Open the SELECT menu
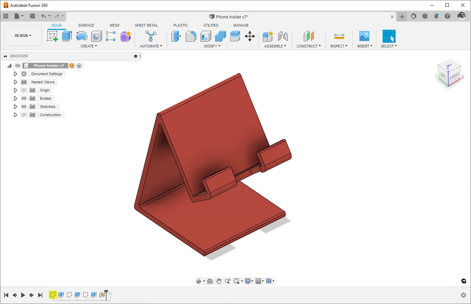The height and width of the screenshot is (304, 471). [389, 46]
